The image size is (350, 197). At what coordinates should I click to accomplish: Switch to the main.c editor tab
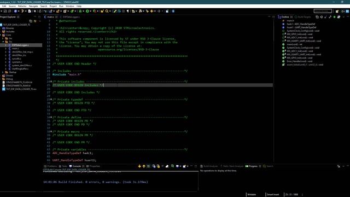click(50, 17)
